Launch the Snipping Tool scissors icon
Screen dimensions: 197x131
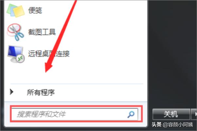16,32
